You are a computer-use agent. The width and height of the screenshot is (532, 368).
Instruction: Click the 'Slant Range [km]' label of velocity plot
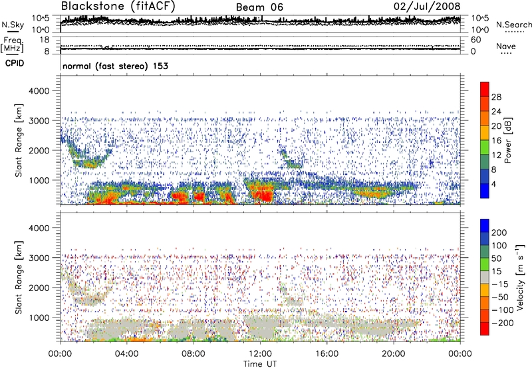point(19,277)
